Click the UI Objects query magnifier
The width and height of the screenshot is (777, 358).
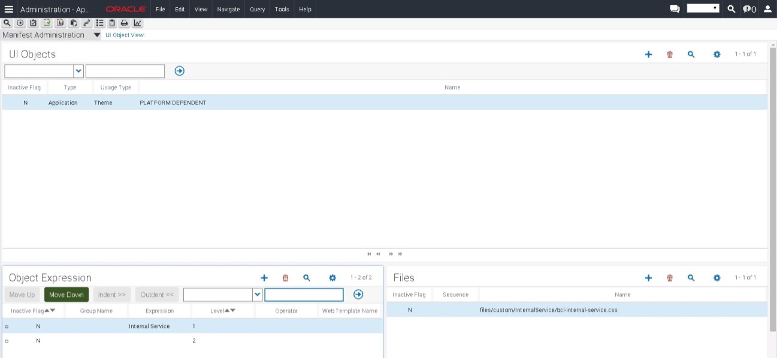[691, 55]
